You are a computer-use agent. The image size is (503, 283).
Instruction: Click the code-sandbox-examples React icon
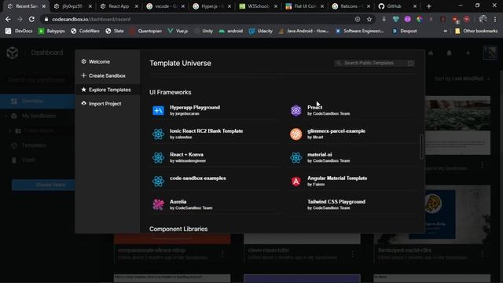(x=158, y=182)
